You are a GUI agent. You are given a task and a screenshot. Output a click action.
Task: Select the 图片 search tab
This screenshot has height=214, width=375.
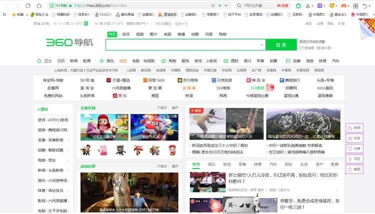[x=153, y=34]
